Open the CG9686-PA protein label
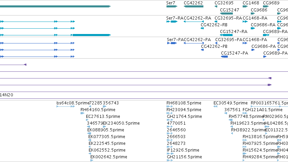Image resolution: width=288 pixels, height=162 pixels. (x=264, y=46)
